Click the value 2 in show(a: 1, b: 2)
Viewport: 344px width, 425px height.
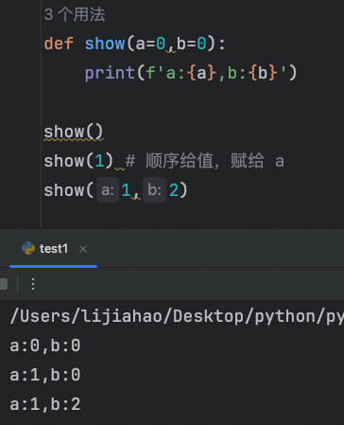[x=174, y=190]
